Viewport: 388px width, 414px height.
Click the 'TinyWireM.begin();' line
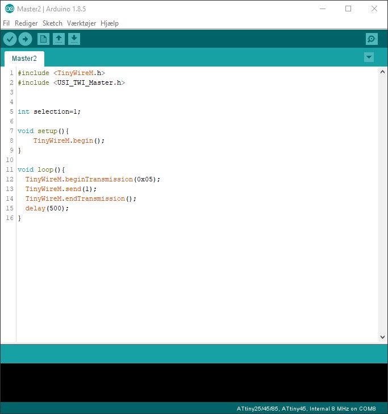[69, 140]
